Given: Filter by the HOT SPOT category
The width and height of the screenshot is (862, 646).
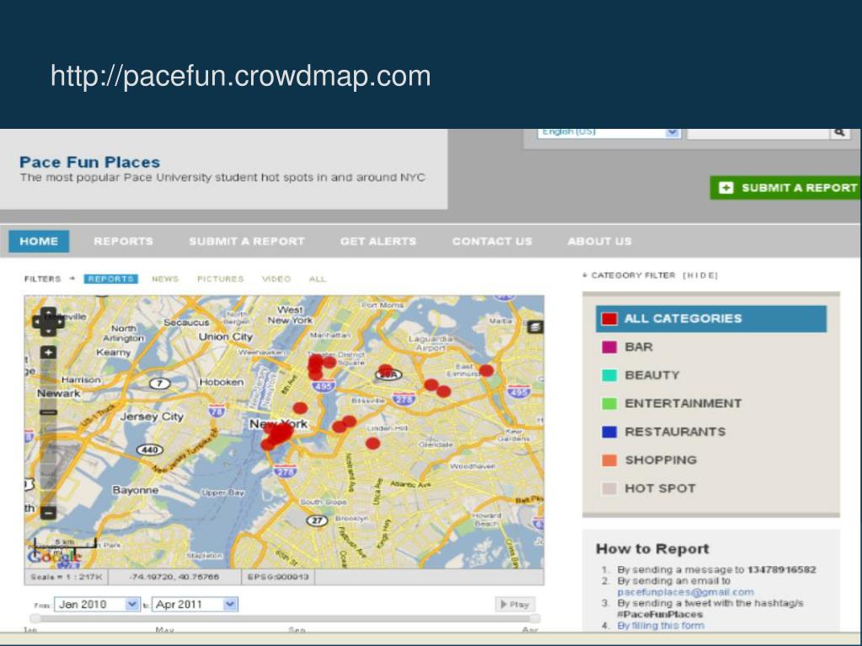Looking at the screenshot, I should pyautogui.click(x=649, y=489).
